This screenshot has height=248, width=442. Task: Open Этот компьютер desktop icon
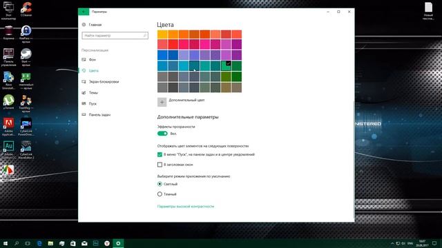(x=8, y=11)
